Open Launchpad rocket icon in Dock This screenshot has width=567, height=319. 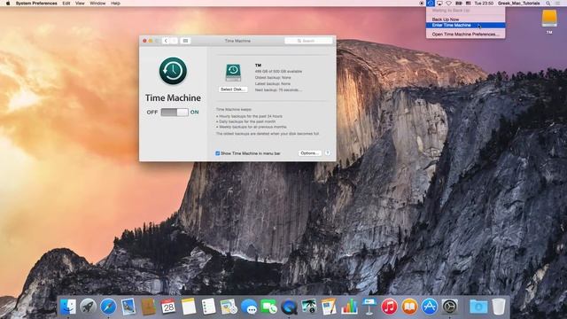click(x=88, y=307)
